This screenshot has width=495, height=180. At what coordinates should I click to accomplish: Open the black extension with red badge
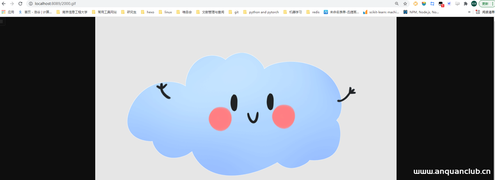click(x=441, y=4)
